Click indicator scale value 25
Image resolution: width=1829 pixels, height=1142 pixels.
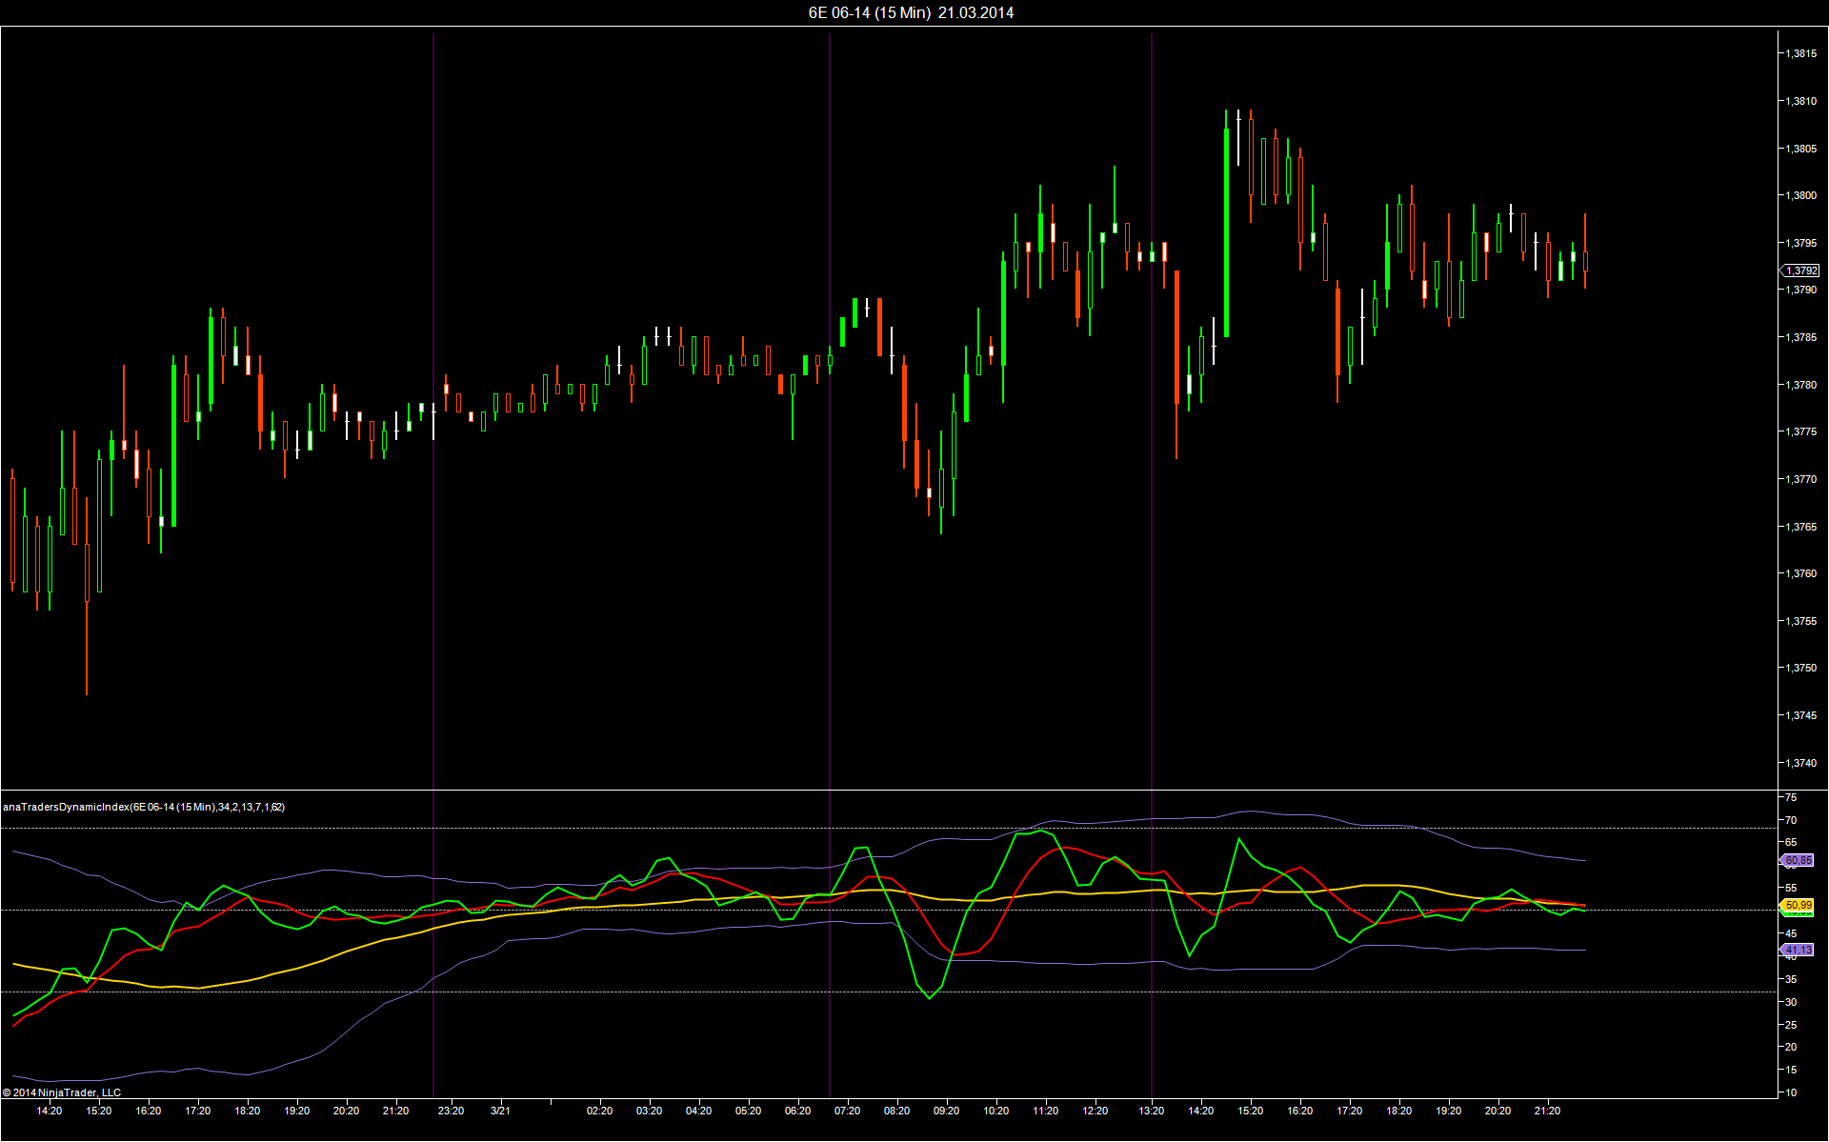coord(1791,1025)
